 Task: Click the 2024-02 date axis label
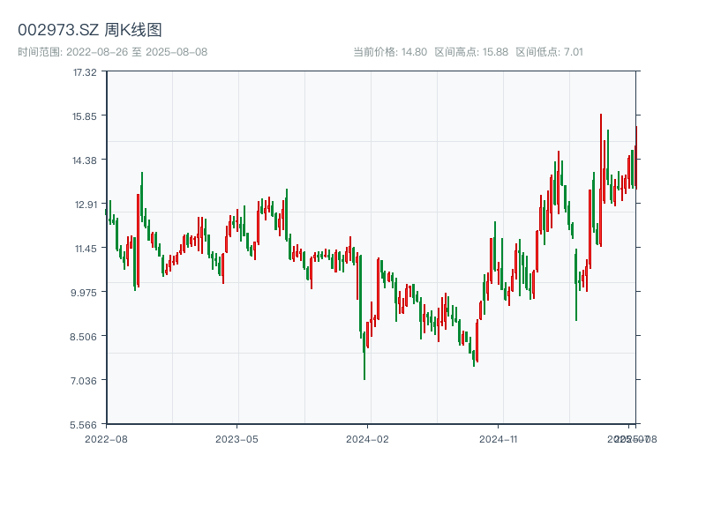click(x=367, y=438)
